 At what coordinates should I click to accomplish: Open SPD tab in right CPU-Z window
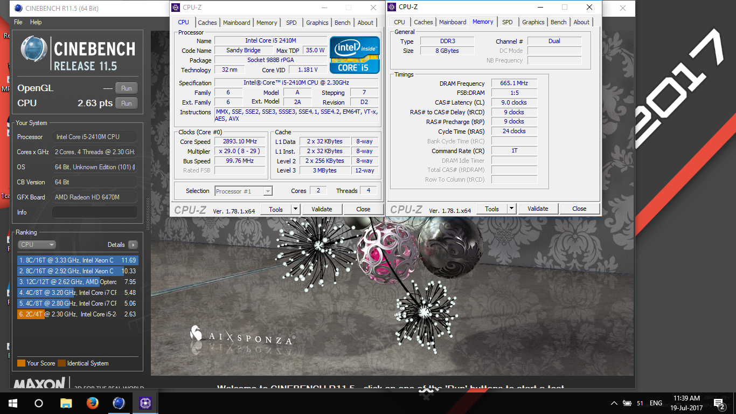tap(508, 22)
